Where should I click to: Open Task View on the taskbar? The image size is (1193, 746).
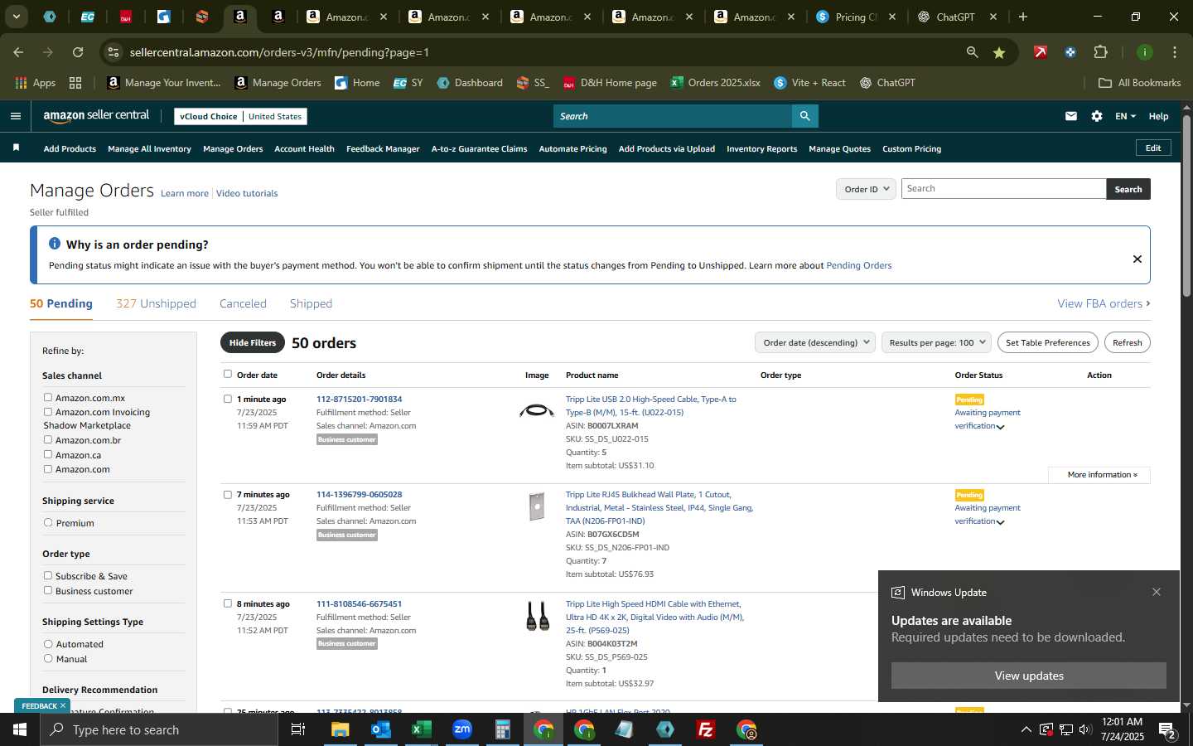(x=298, y=729)
